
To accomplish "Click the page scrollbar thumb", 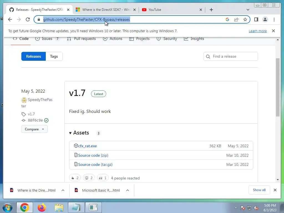I will (278, 87).
